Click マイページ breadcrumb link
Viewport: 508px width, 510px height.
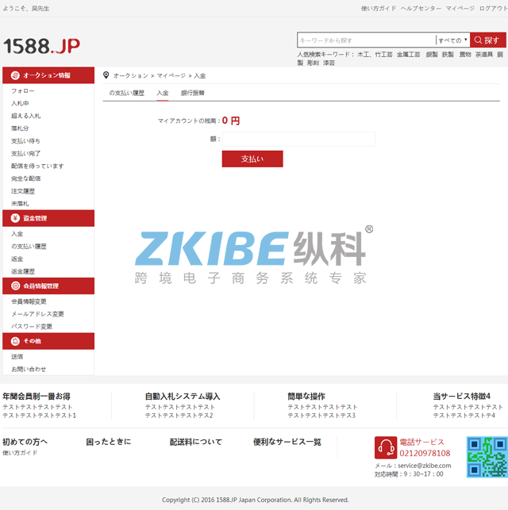tap(171, 76)
